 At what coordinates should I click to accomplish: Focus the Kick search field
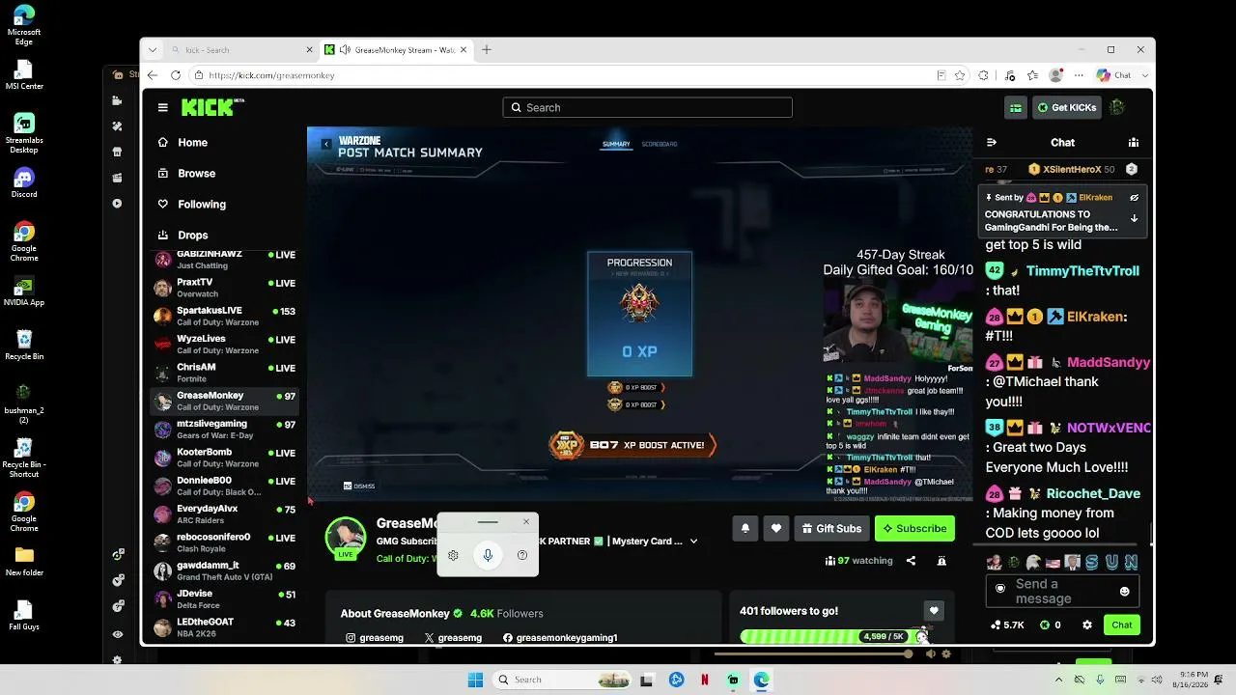pyautogui.click(x=647, y=108)
